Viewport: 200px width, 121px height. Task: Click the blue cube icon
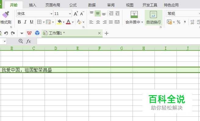(x=37, y=33)
